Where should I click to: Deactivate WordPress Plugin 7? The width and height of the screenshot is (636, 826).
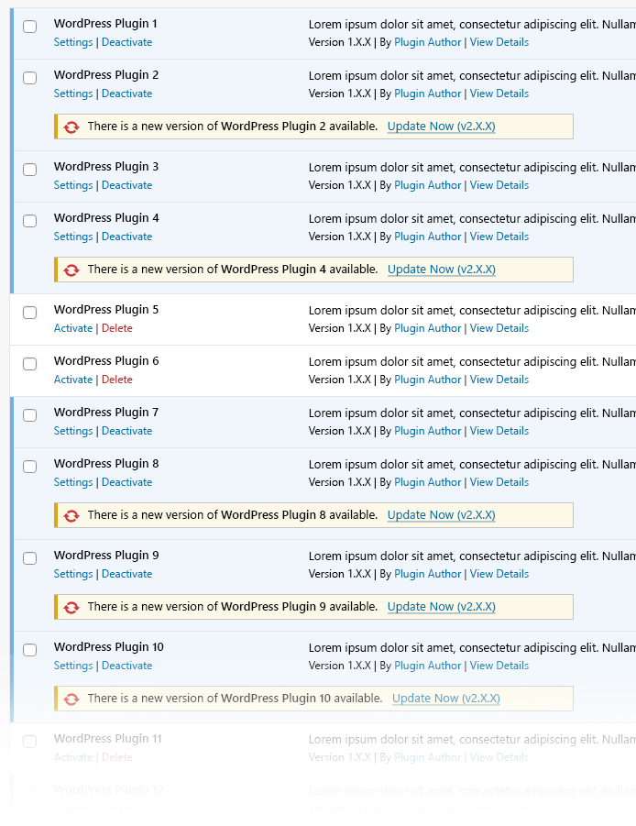(x=126, y=431)
